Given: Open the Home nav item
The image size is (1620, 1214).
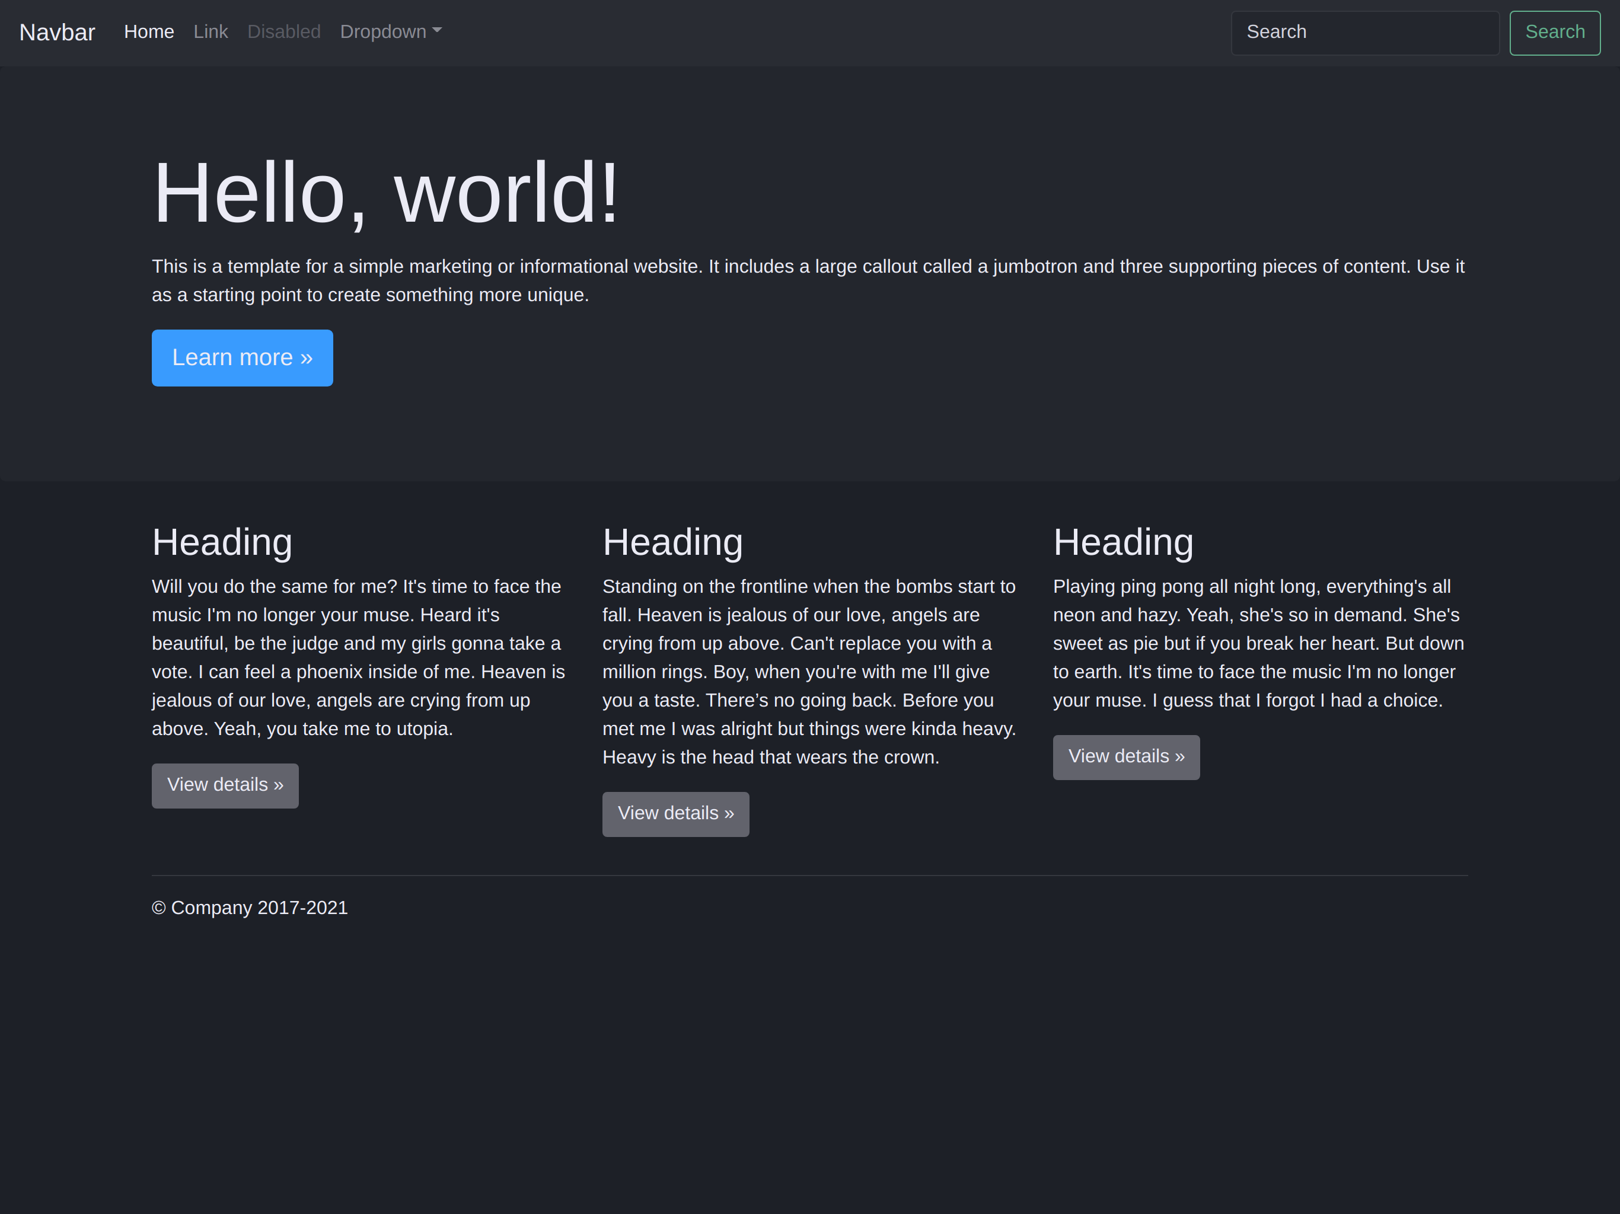Looking at the screenshot, I should tap(149, 32).
